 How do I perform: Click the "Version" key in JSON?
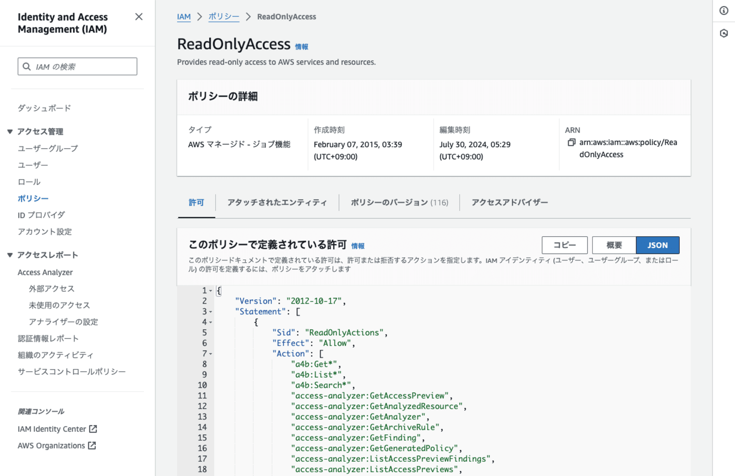click(x=256, y=301)
